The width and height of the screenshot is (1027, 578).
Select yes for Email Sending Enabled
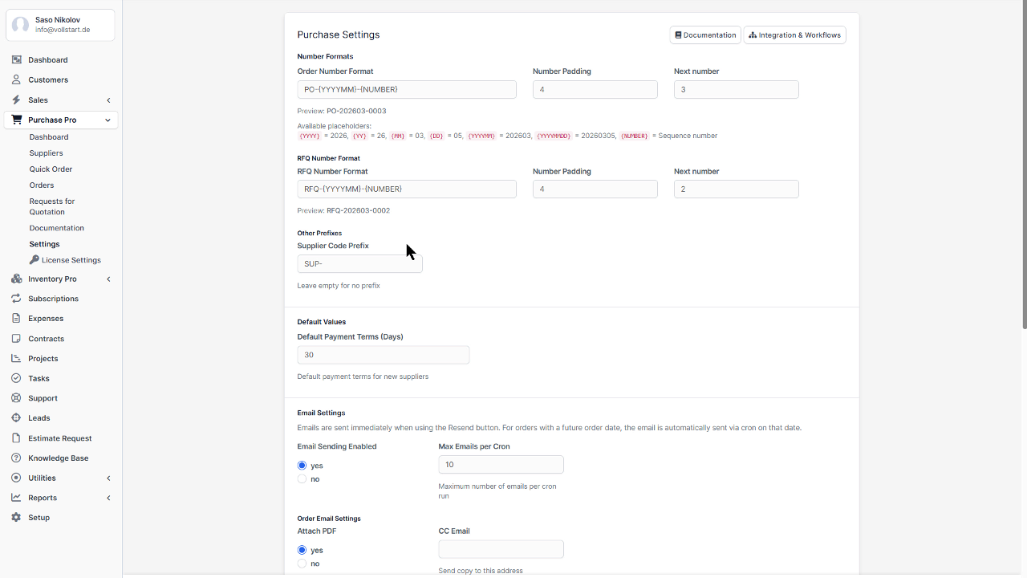click(302, 466)
